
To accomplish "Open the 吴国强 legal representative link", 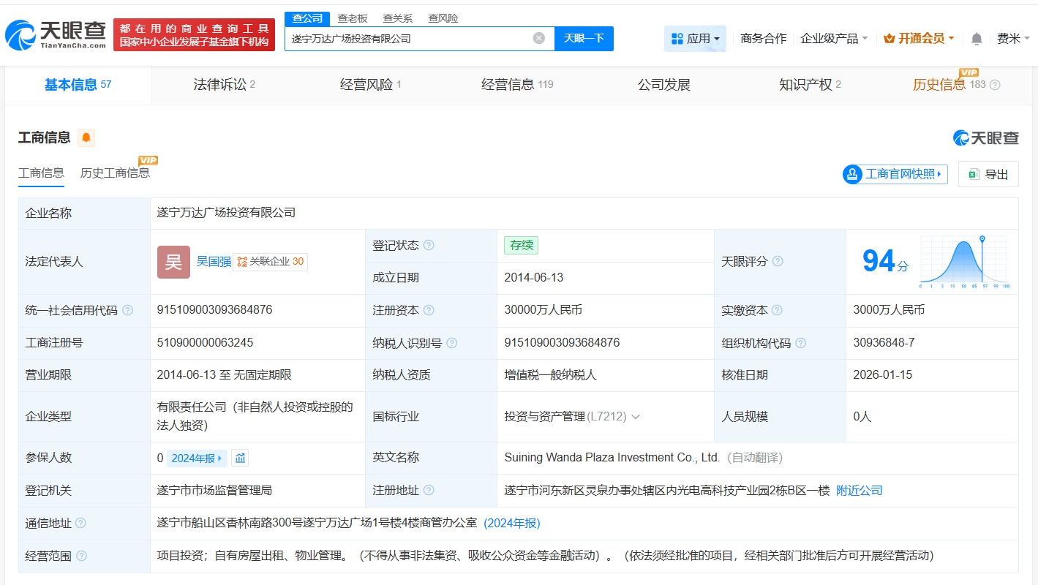I will point(213,261).
